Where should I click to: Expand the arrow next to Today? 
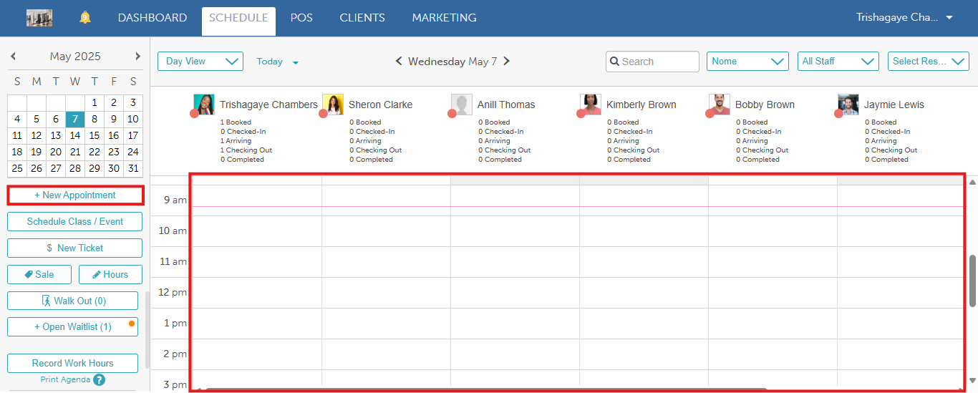click(296, 62)
